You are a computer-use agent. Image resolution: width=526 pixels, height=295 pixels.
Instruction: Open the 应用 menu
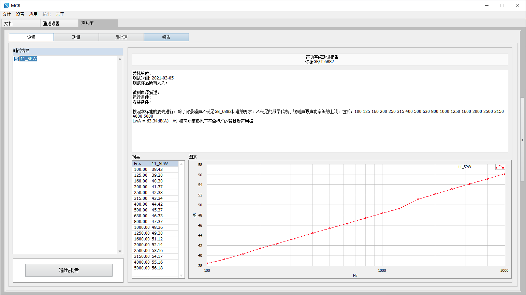coord(33,14)
